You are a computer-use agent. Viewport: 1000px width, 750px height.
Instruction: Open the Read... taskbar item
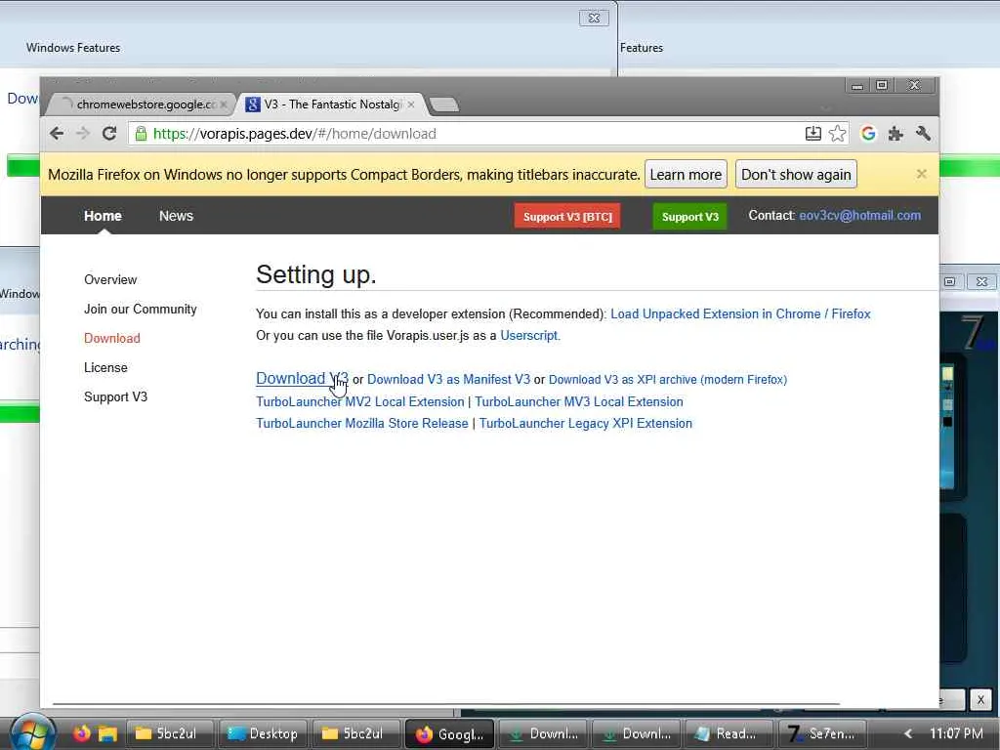[729, 733]
